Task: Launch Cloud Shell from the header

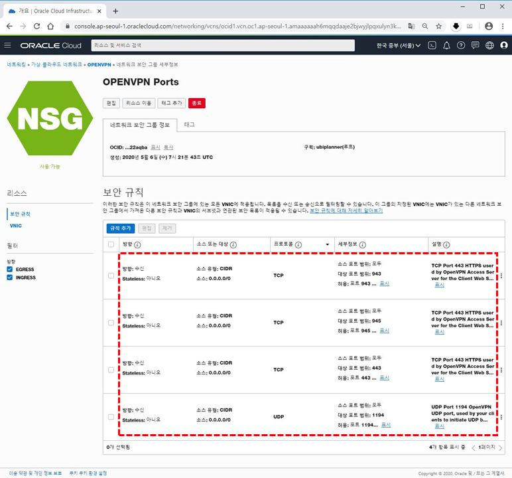Action: [432, 45]
